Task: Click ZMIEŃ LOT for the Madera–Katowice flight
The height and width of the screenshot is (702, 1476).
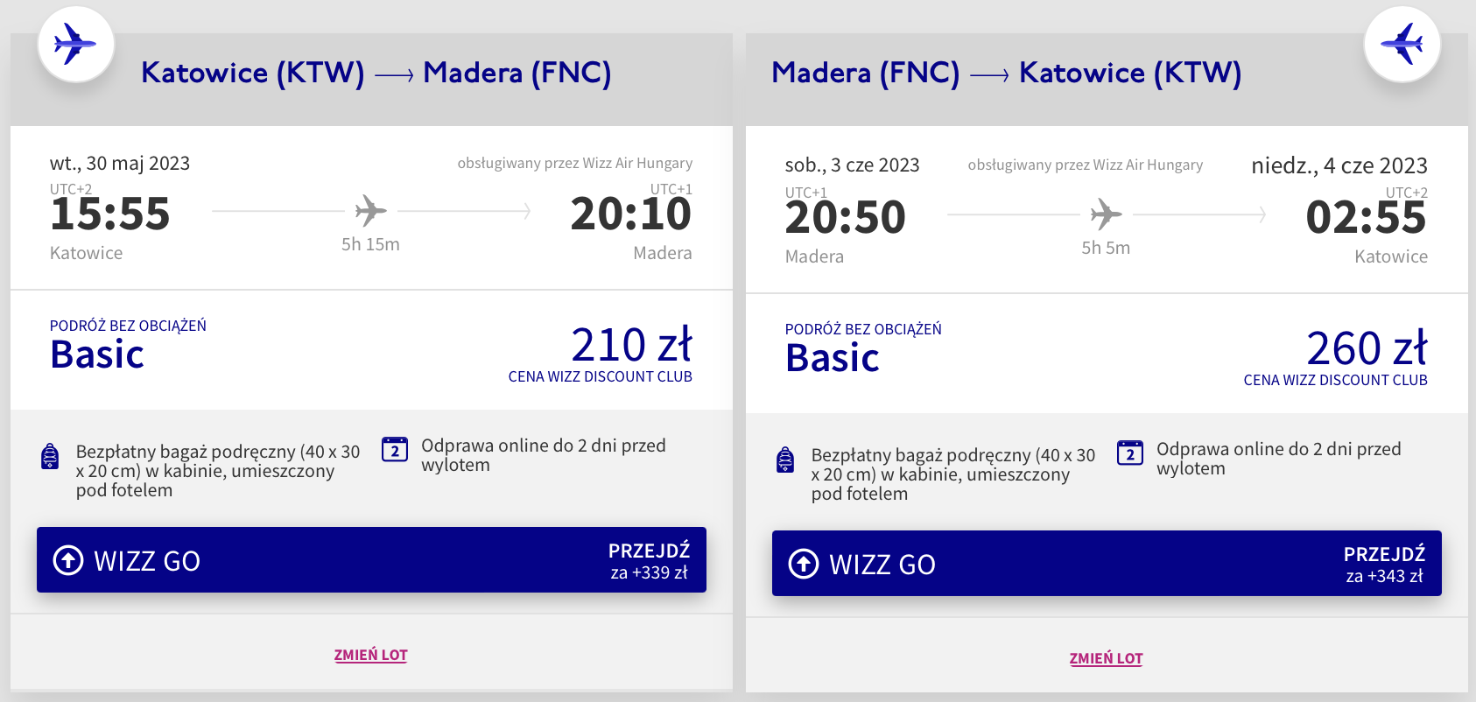Action: (1107, 658)
